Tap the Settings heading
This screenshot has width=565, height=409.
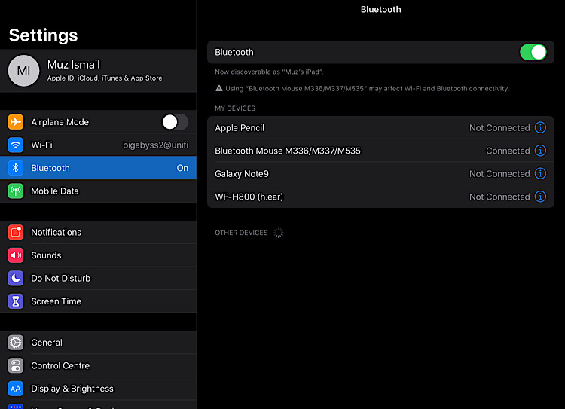point(43,35)
